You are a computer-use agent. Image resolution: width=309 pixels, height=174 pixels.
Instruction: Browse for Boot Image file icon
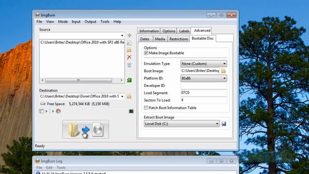pos(224,71)
